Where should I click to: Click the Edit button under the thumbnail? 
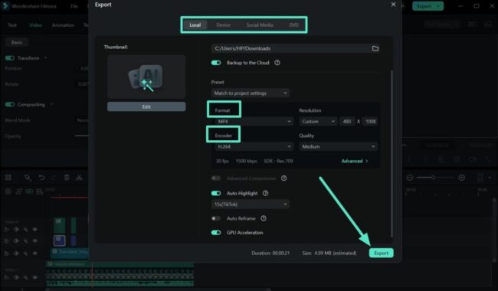pyautogui.click(x=146, y=106)
